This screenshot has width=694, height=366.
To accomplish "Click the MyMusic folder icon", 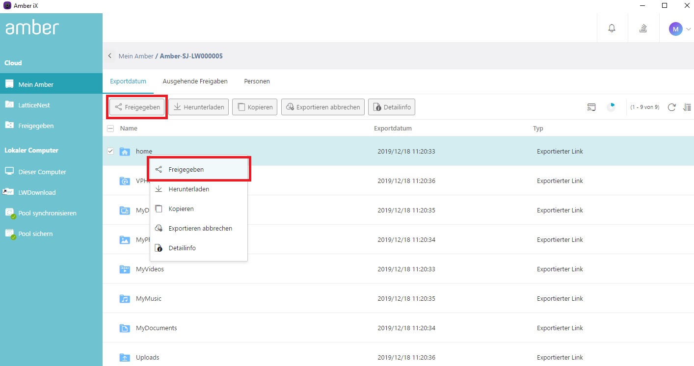I will click(125, 299).
